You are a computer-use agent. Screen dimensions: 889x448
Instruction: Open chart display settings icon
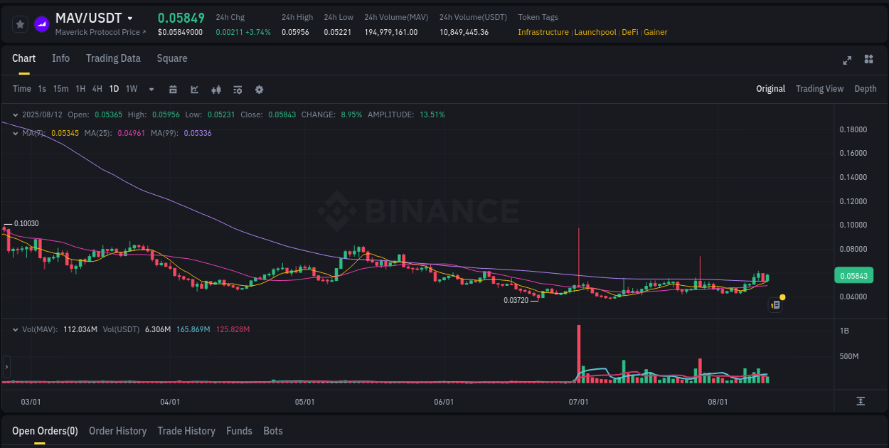point(238,89)
